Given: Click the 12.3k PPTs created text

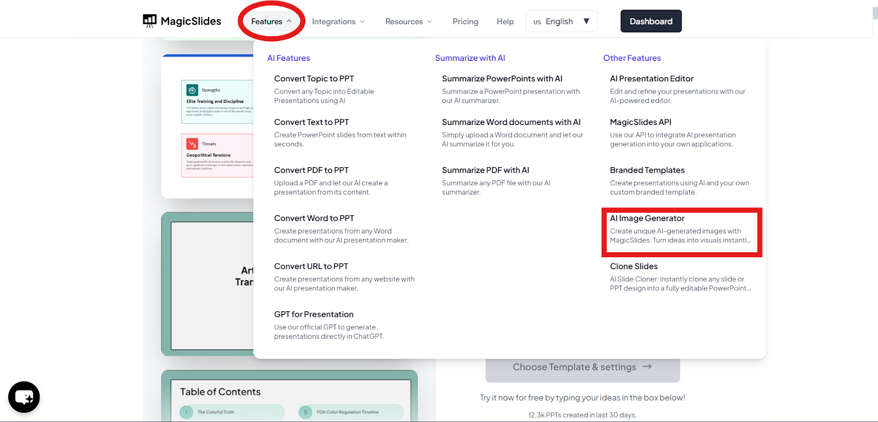Looking at the screenshot, I should coord(582,415).
